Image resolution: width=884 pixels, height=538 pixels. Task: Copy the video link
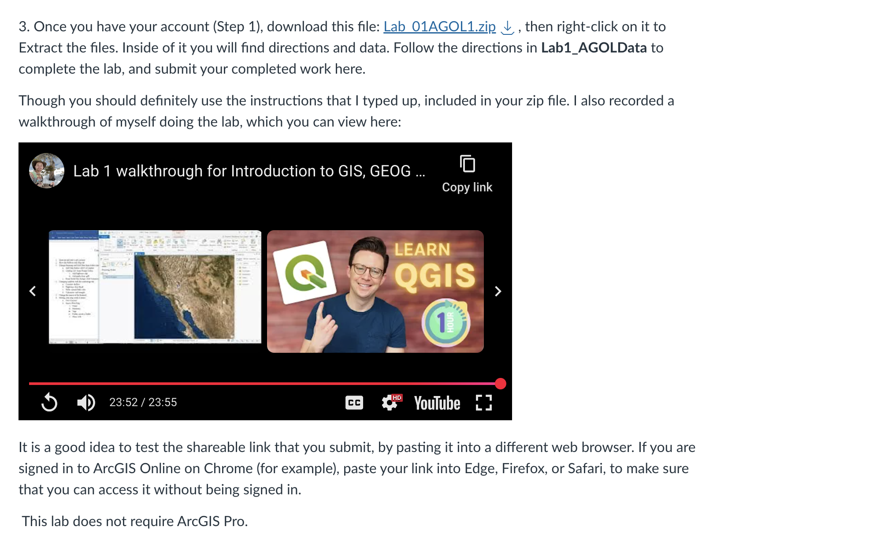[x=467, y=174]
